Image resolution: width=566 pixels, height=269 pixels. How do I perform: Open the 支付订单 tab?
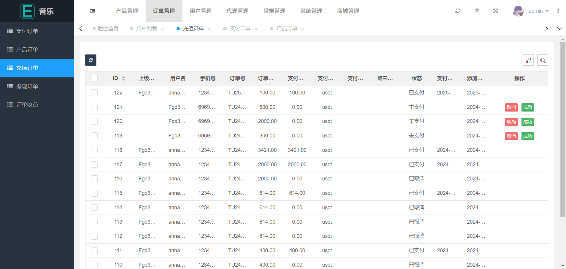click(240, 29)
